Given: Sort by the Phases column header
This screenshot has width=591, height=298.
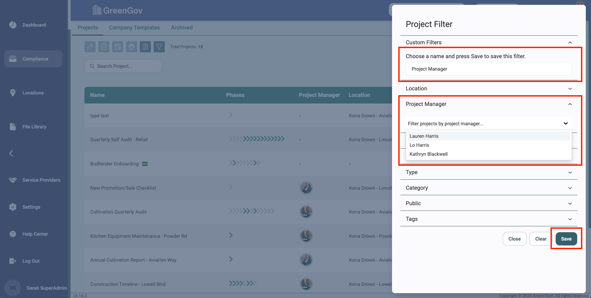Looking at the screenshot, I should click(x=235, y=95).
